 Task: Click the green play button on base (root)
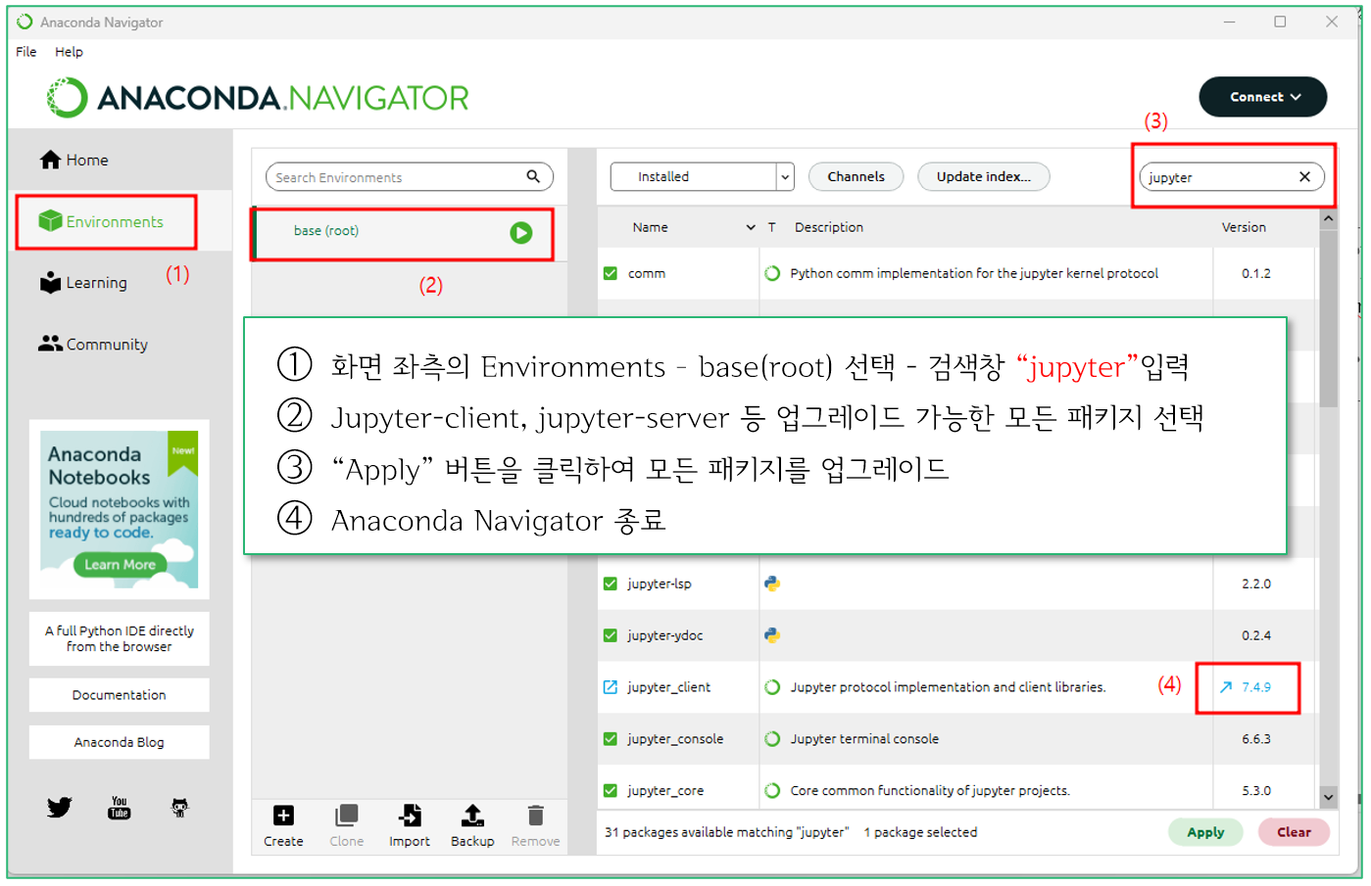point(521,232)
